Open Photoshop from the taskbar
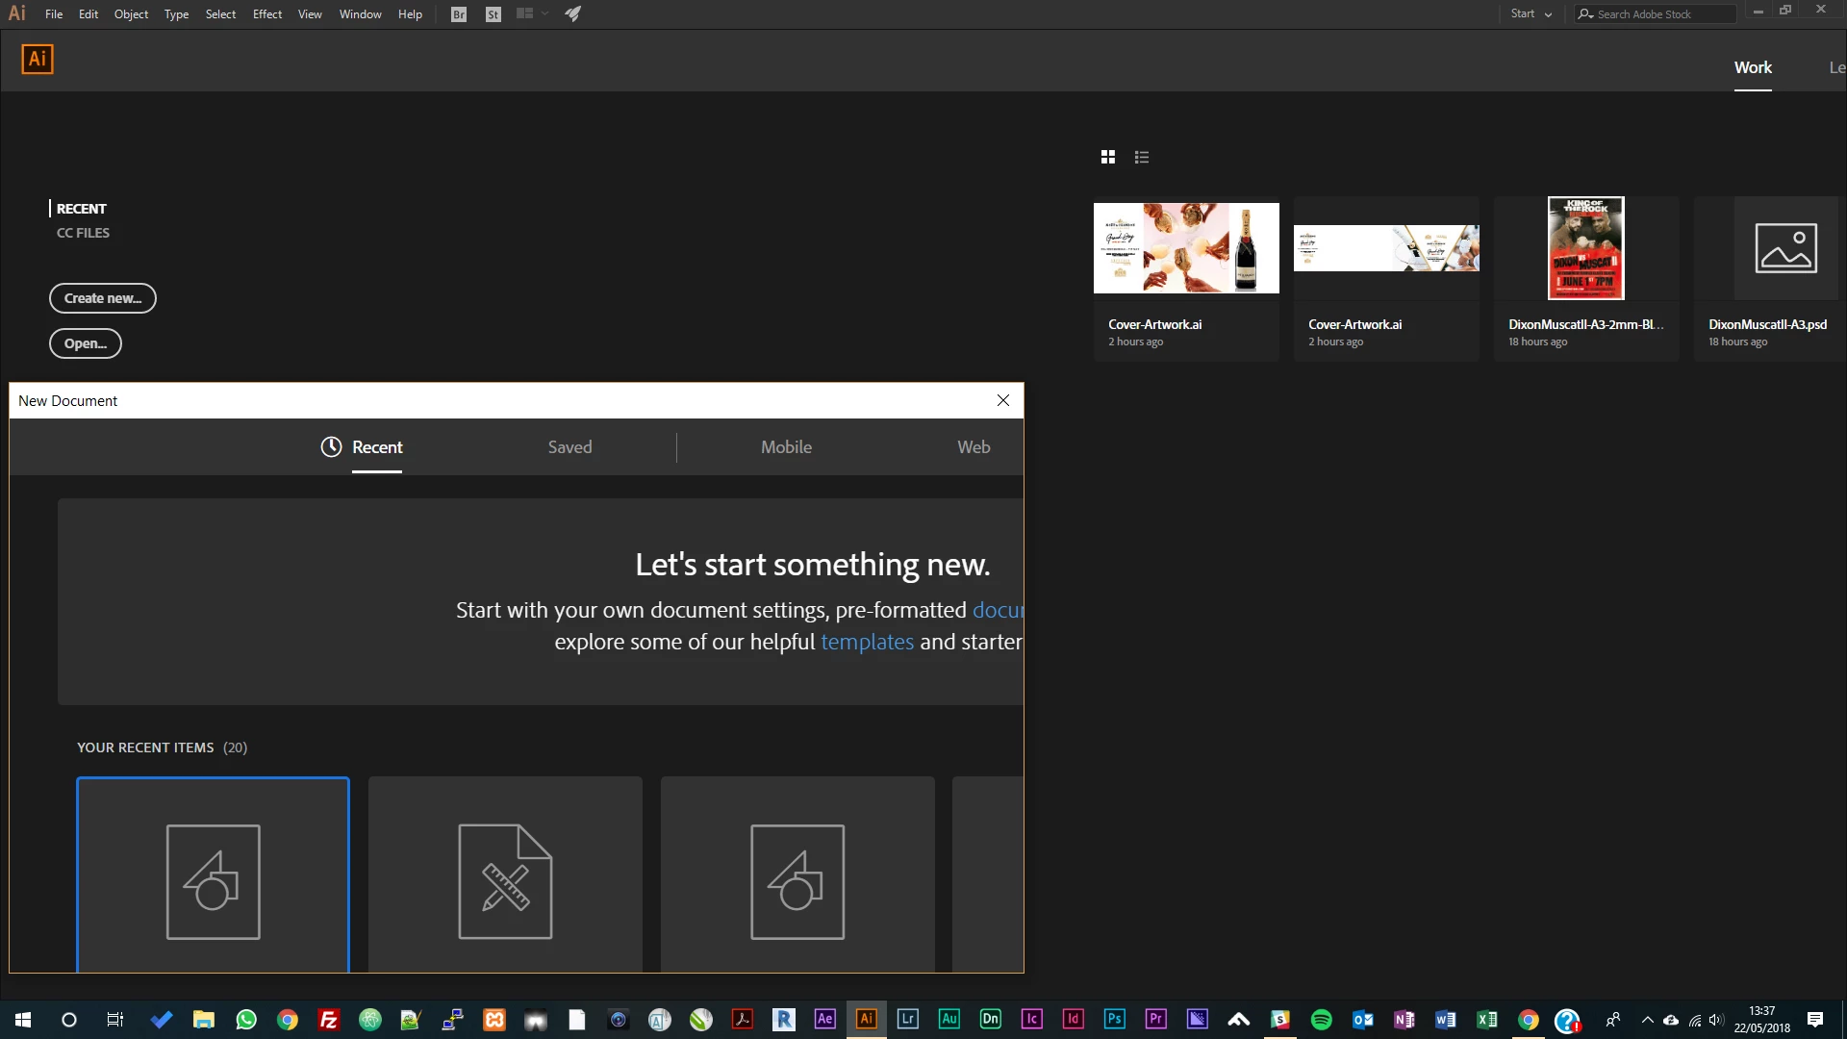Image resolution: width=1847 pixels, height=1039 pixels. 1114,1019
